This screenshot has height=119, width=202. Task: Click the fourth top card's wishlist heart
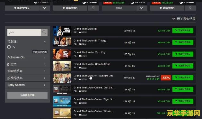(x=190, y=8)
